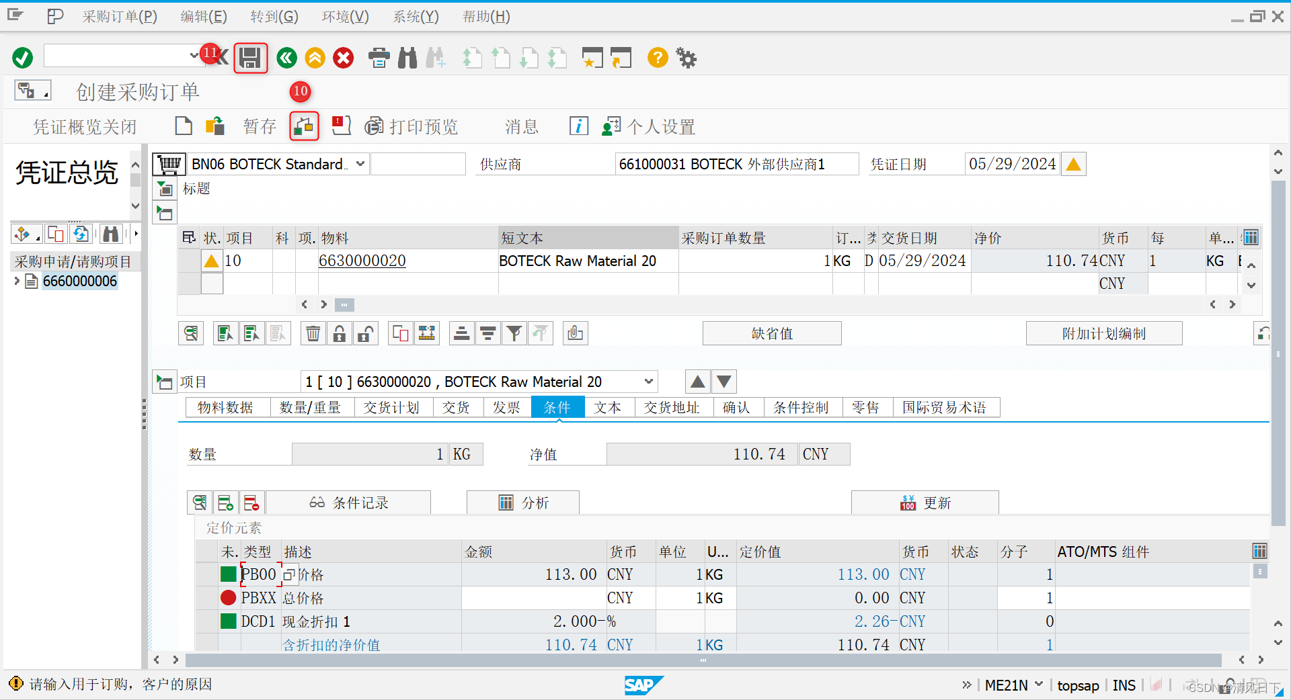Expand the 6660000006 tree node

coord(17,281)
